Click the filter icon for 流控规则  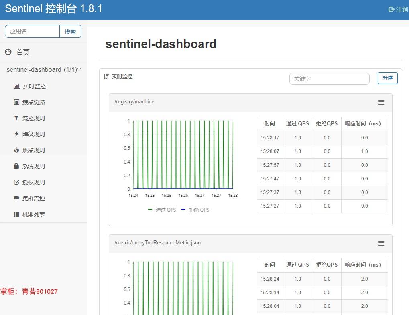pos(16,118)
